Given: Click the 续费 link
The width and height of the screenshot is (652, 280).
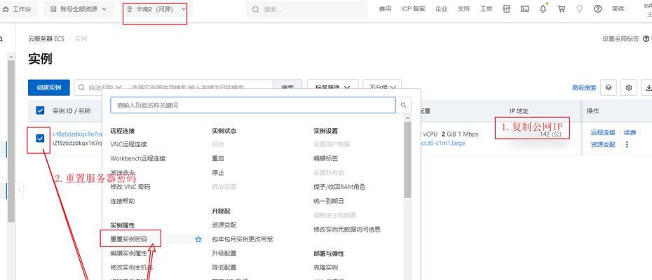Looking at the screenshot, I should 630,132.
